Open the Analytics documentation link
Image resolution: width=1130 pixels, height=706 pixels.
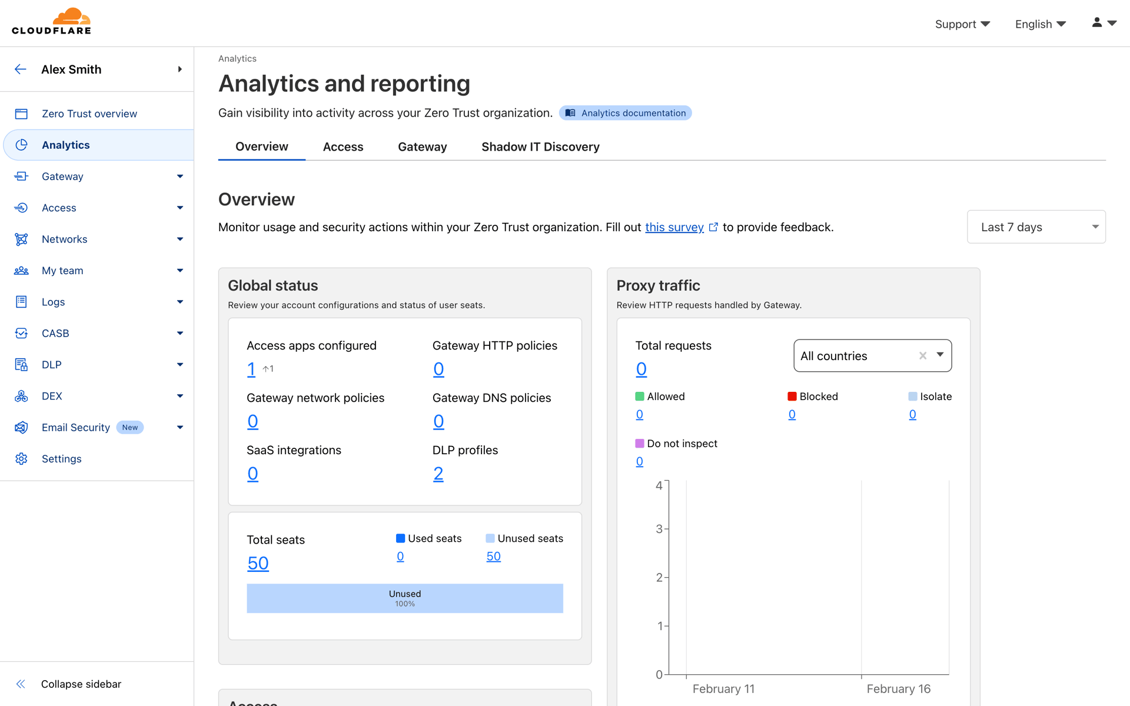click(x=625, y=113)
